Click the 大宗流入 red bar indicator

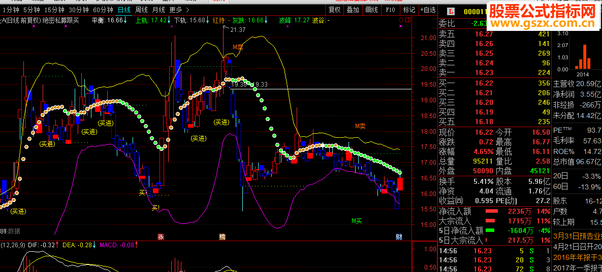491,221
